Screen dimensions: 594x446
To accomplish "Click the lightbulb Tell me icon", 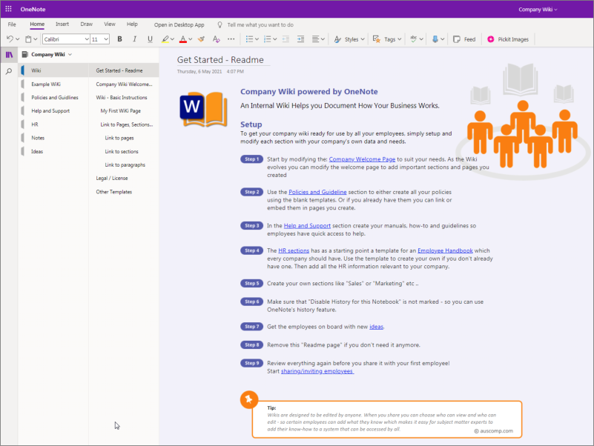I will click(220, 24).
